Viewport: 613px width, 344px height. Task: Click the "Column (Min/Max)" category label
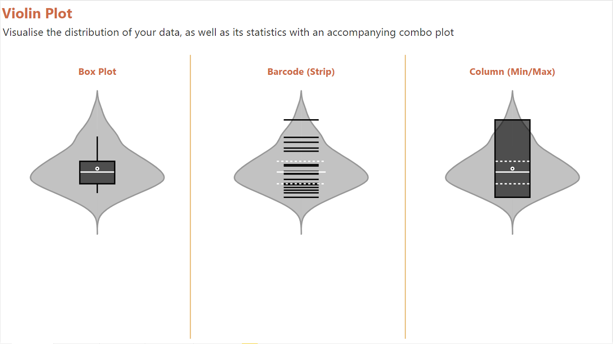[x=512, y=72]
